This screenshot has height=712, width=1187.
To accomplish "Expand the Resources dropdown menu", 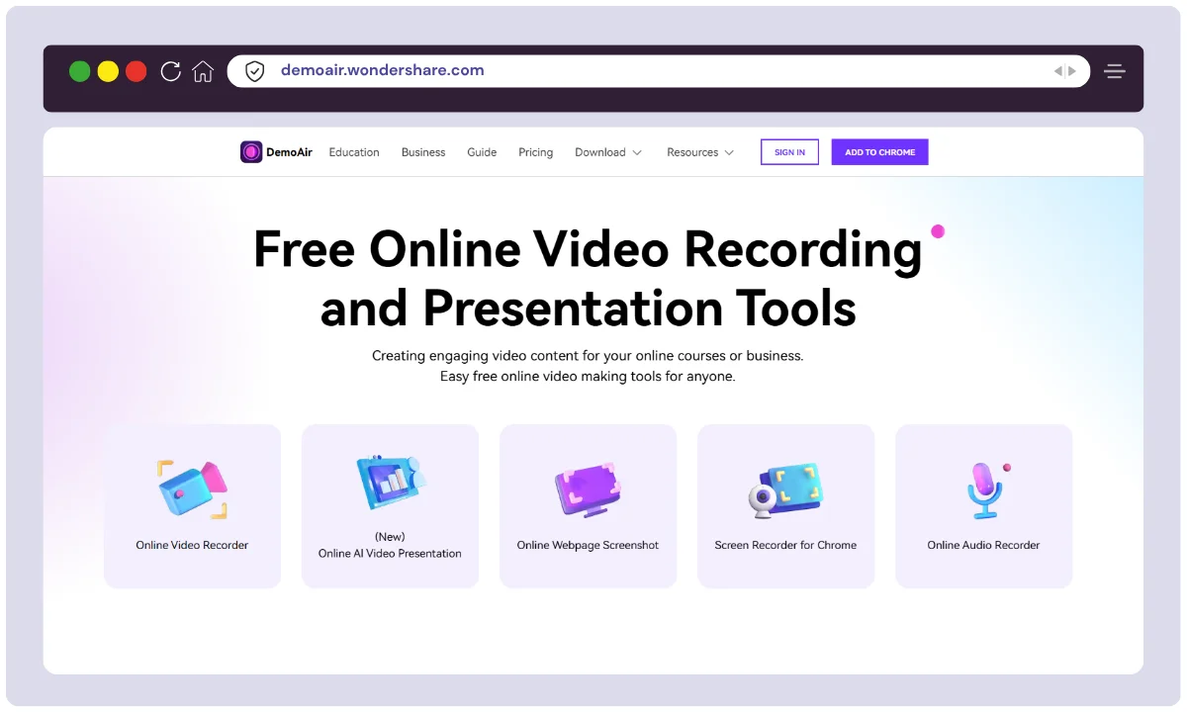I will 700,152.
